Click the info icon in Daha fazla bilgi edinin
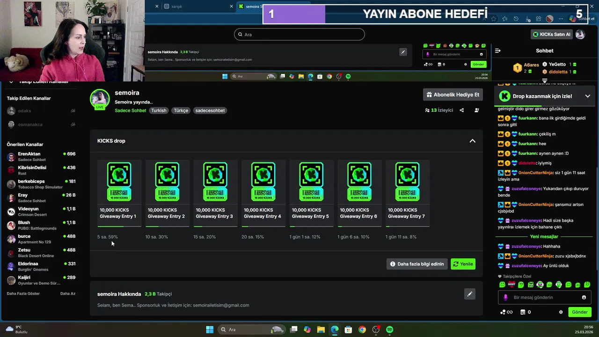This screenshot has width=599, height=337. tap(393, 264)
